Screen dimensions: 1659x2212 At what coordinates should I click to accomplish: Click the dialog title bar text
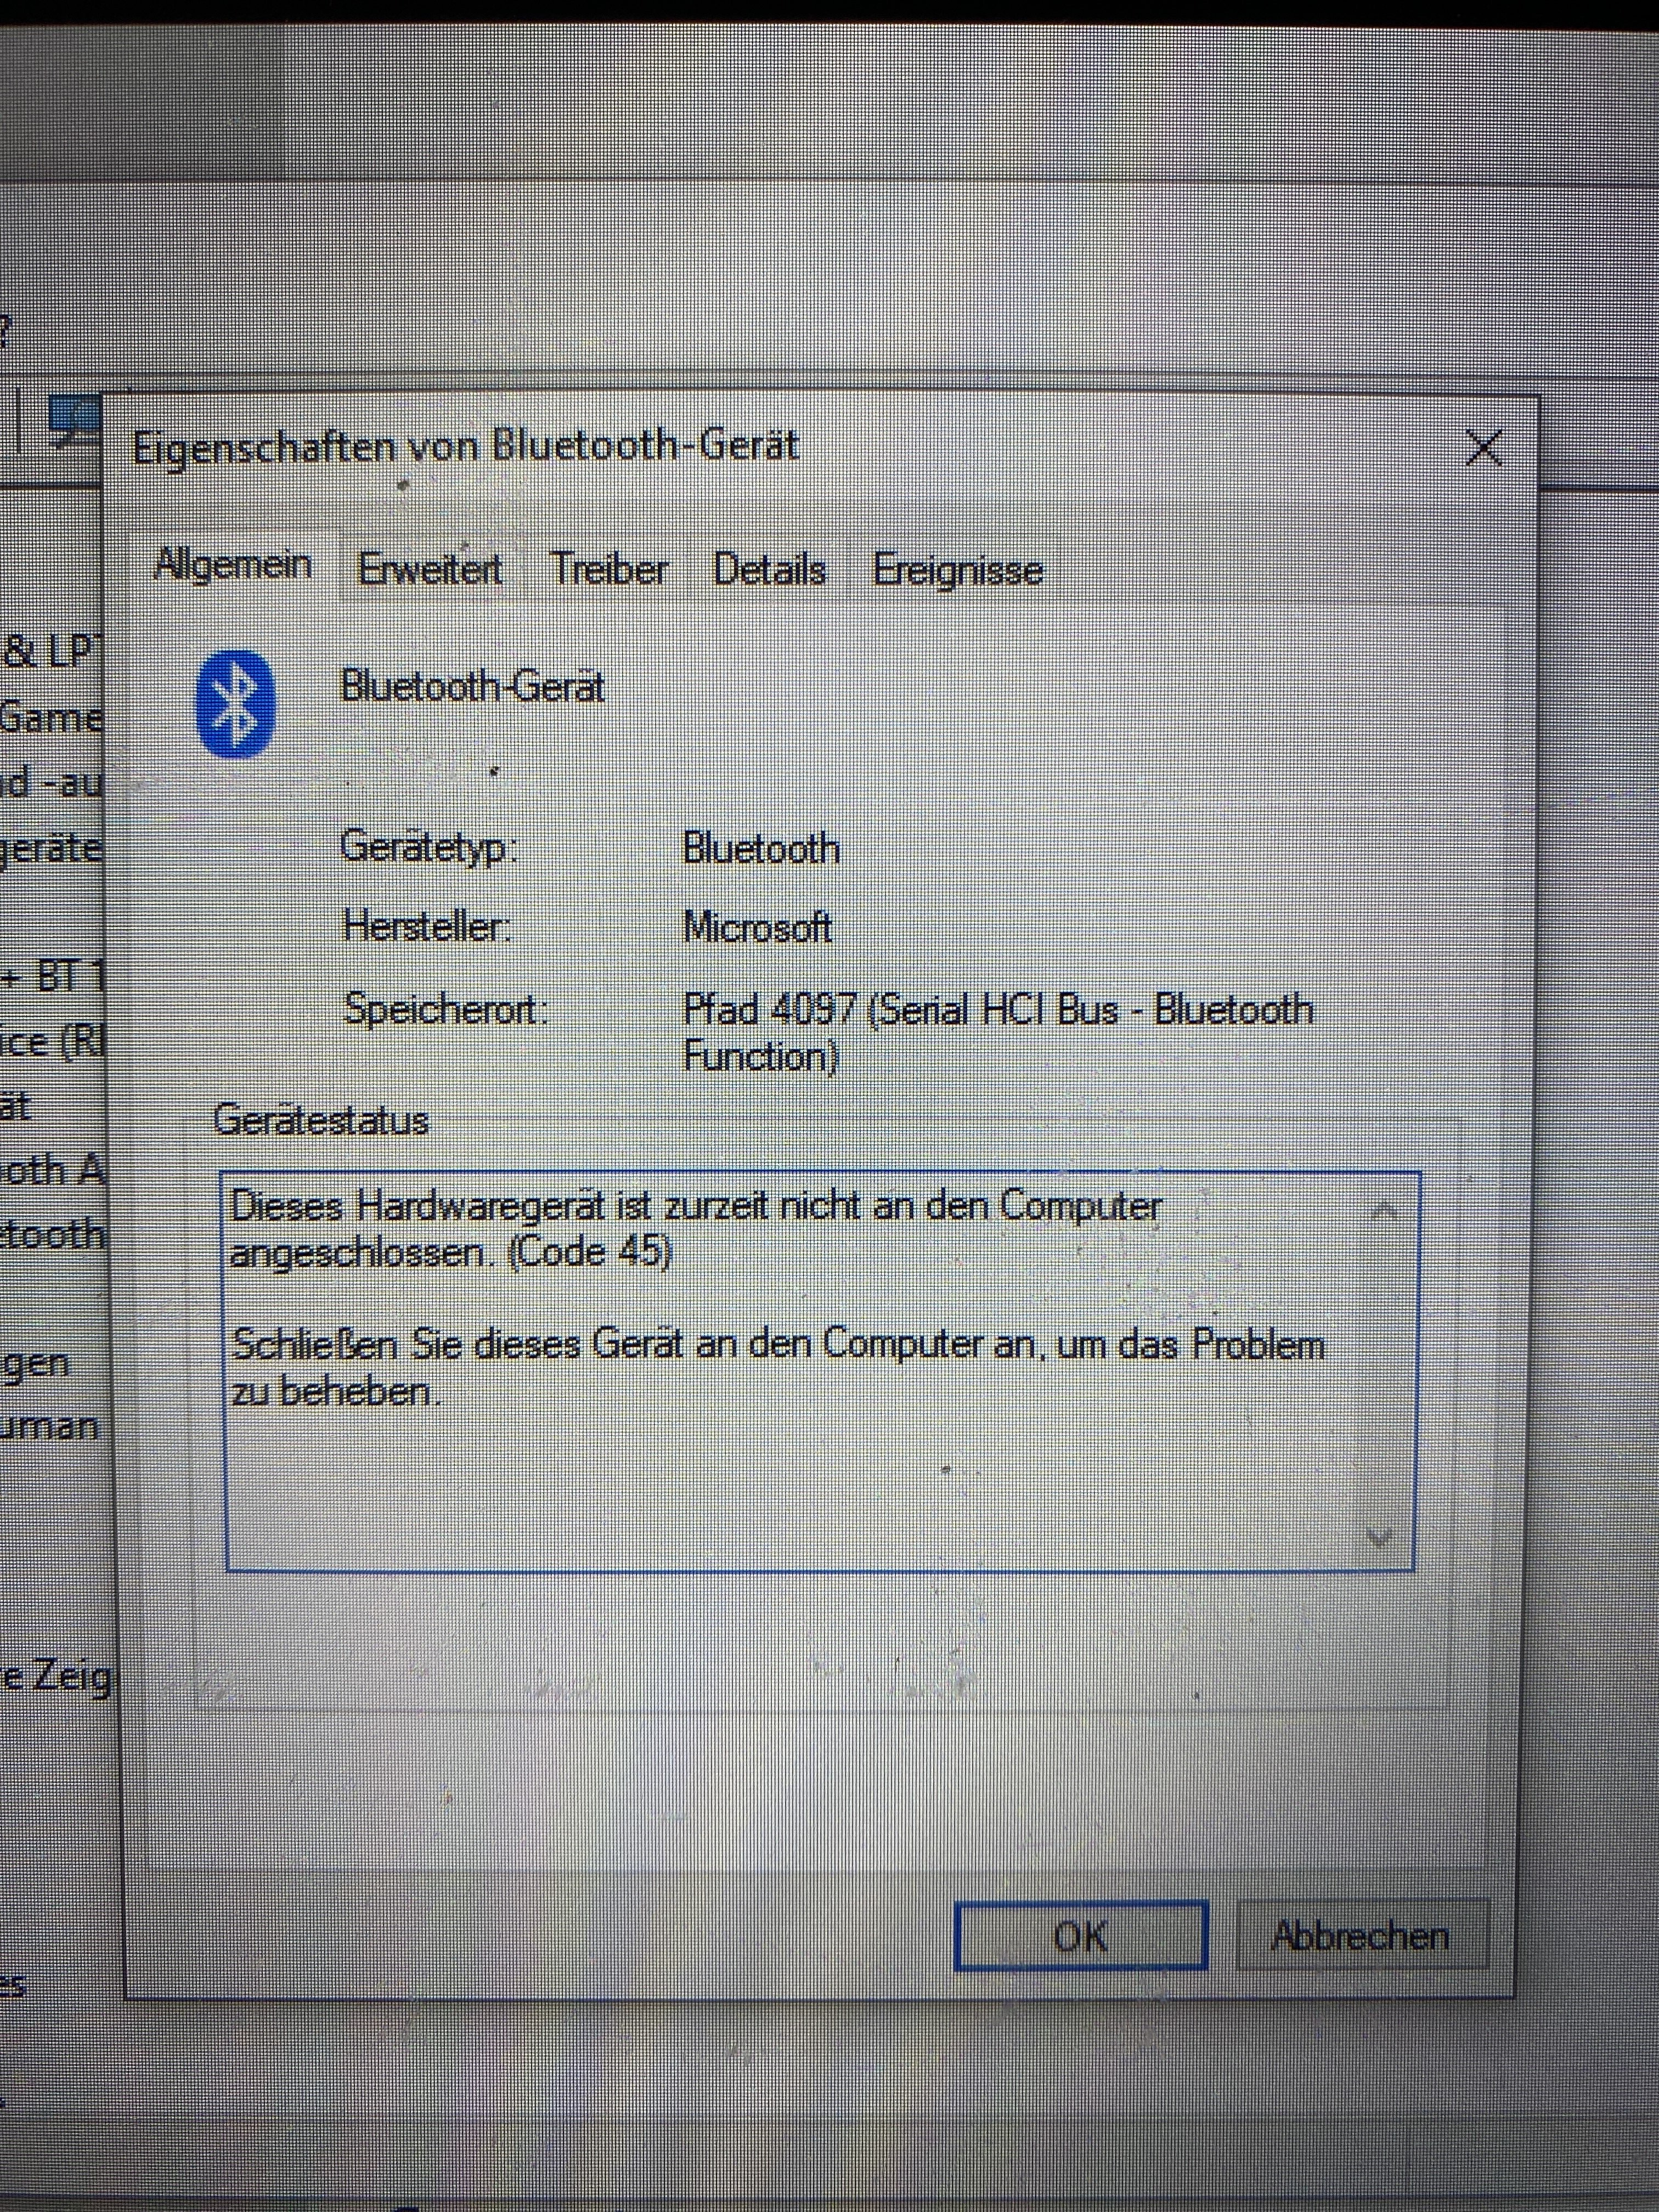coord(465,446)
